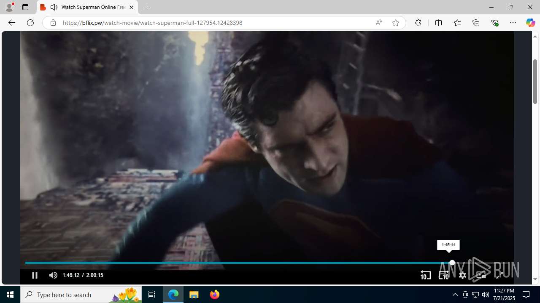
Task: Click the video progress bar
Action: [267, 263]
